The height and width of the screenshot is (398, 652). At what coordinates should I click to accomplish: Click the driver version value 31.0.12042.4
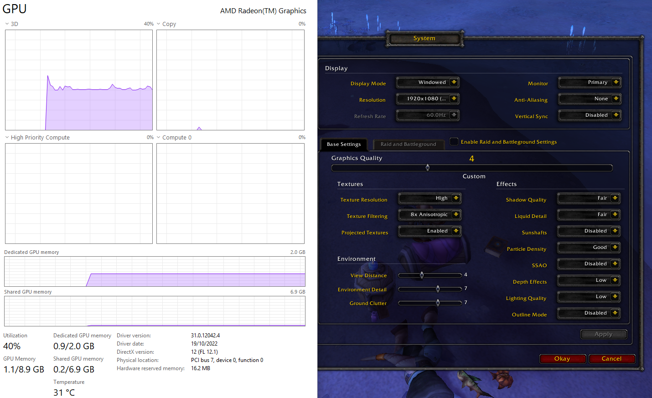(x=205, y=336)
